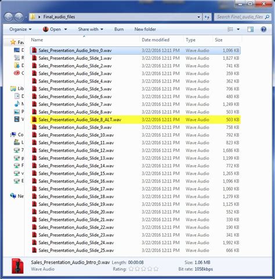Sort by the Name column header
Screen dimensions: 275x279
pyautogui.click(x=37, y=40)
